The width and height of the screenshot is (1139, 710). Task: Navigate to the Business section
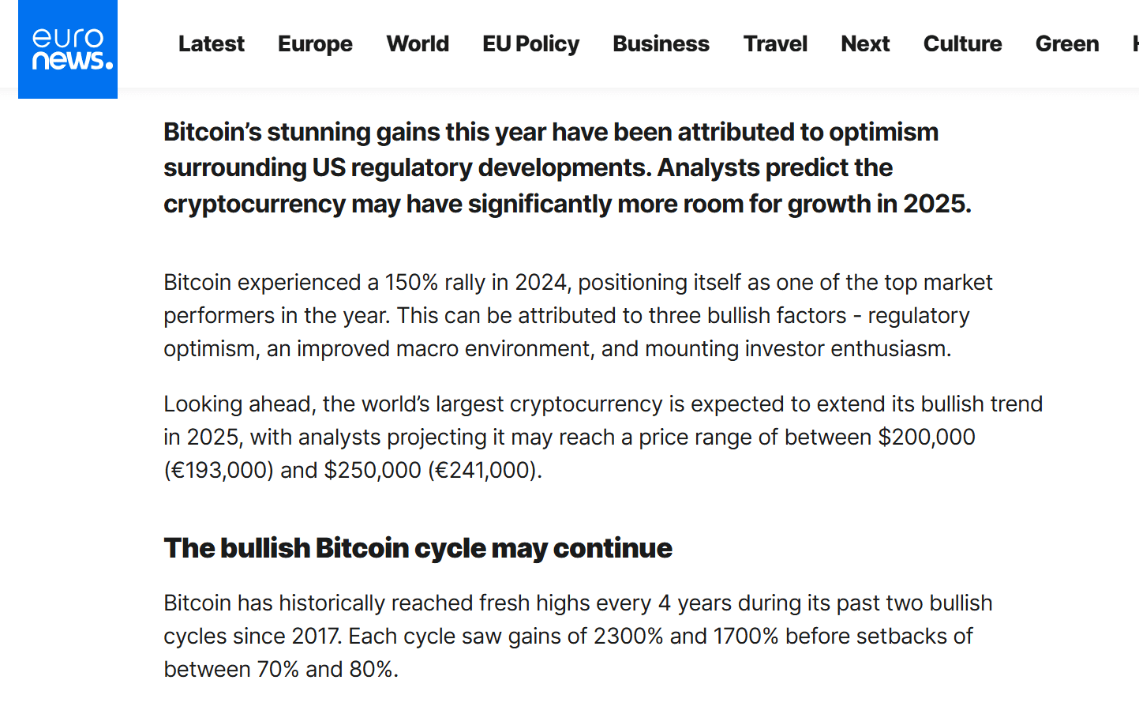point(661,43)
